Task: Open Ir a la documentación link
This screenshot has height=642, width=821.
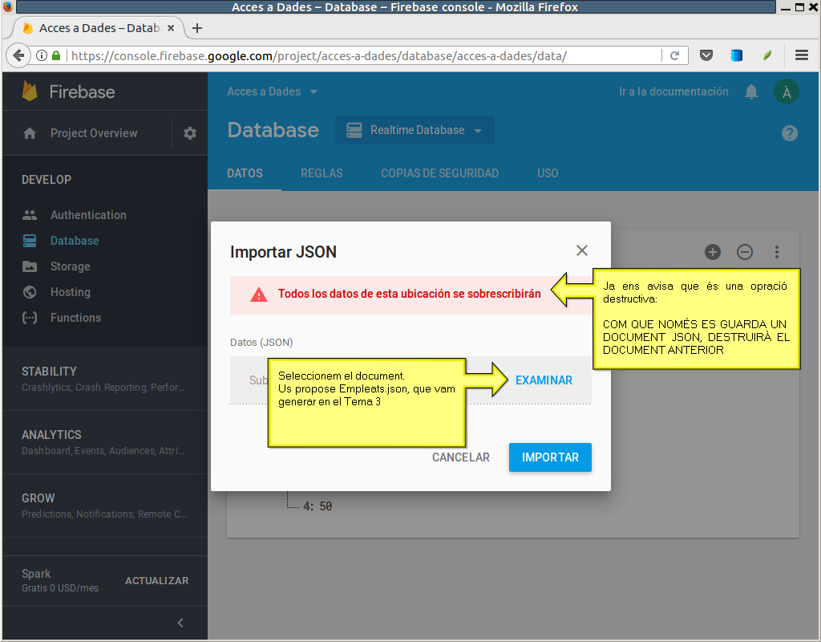Action: click(x=673, y=91)
